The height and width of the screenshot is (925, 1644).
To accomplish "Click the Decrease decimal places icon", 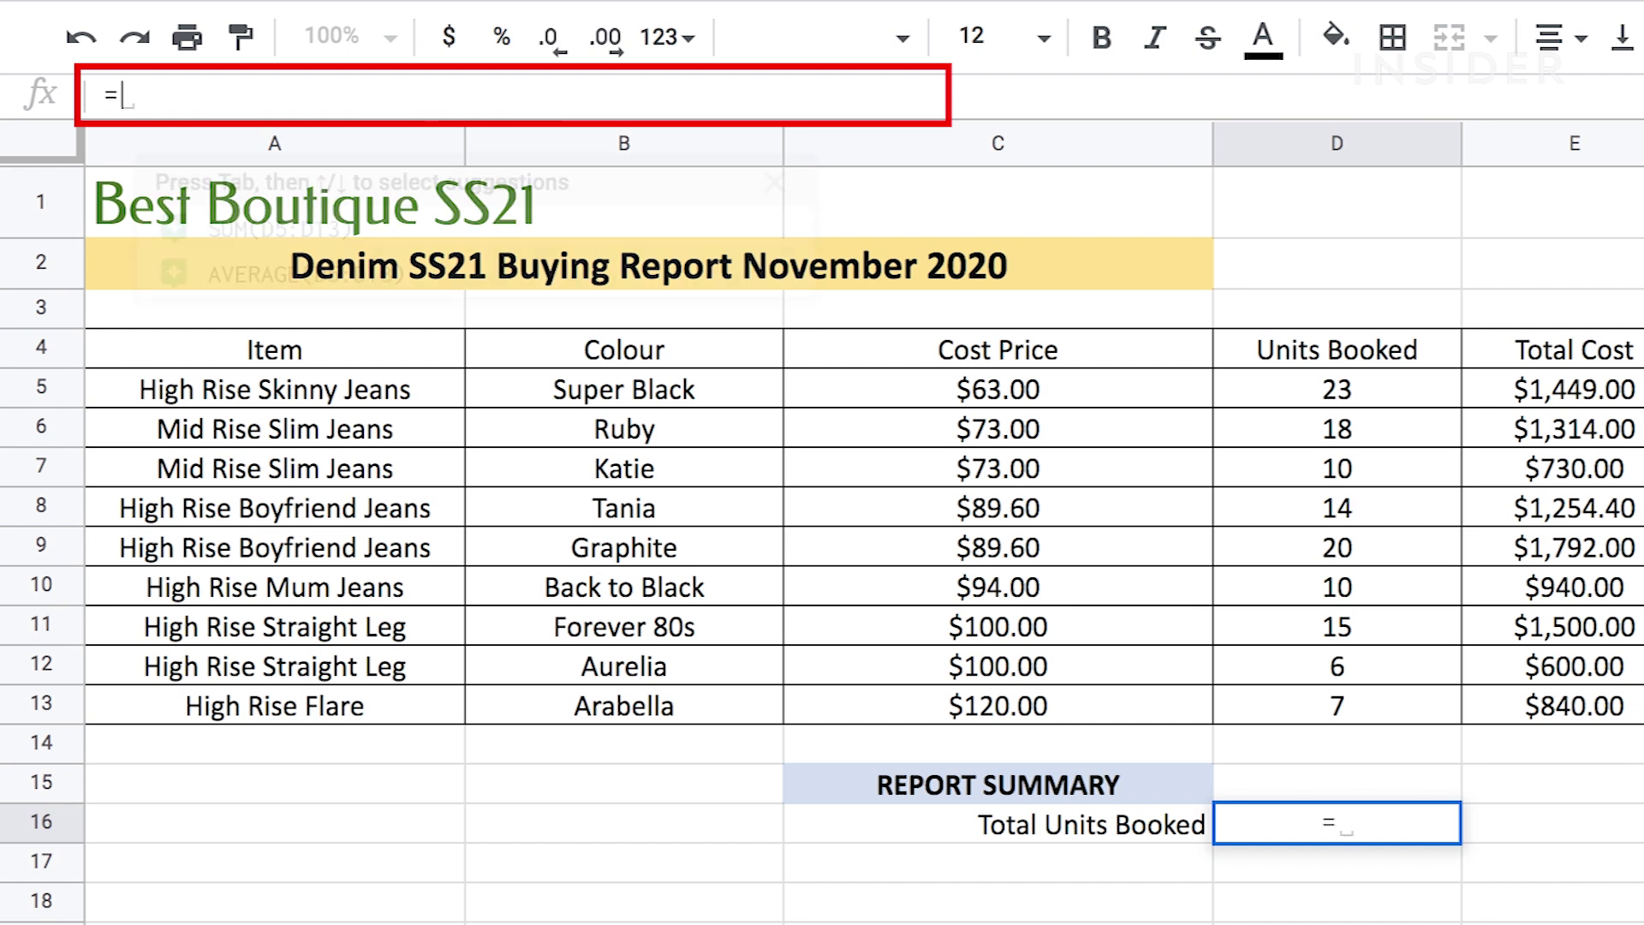I will coord(551,38).
